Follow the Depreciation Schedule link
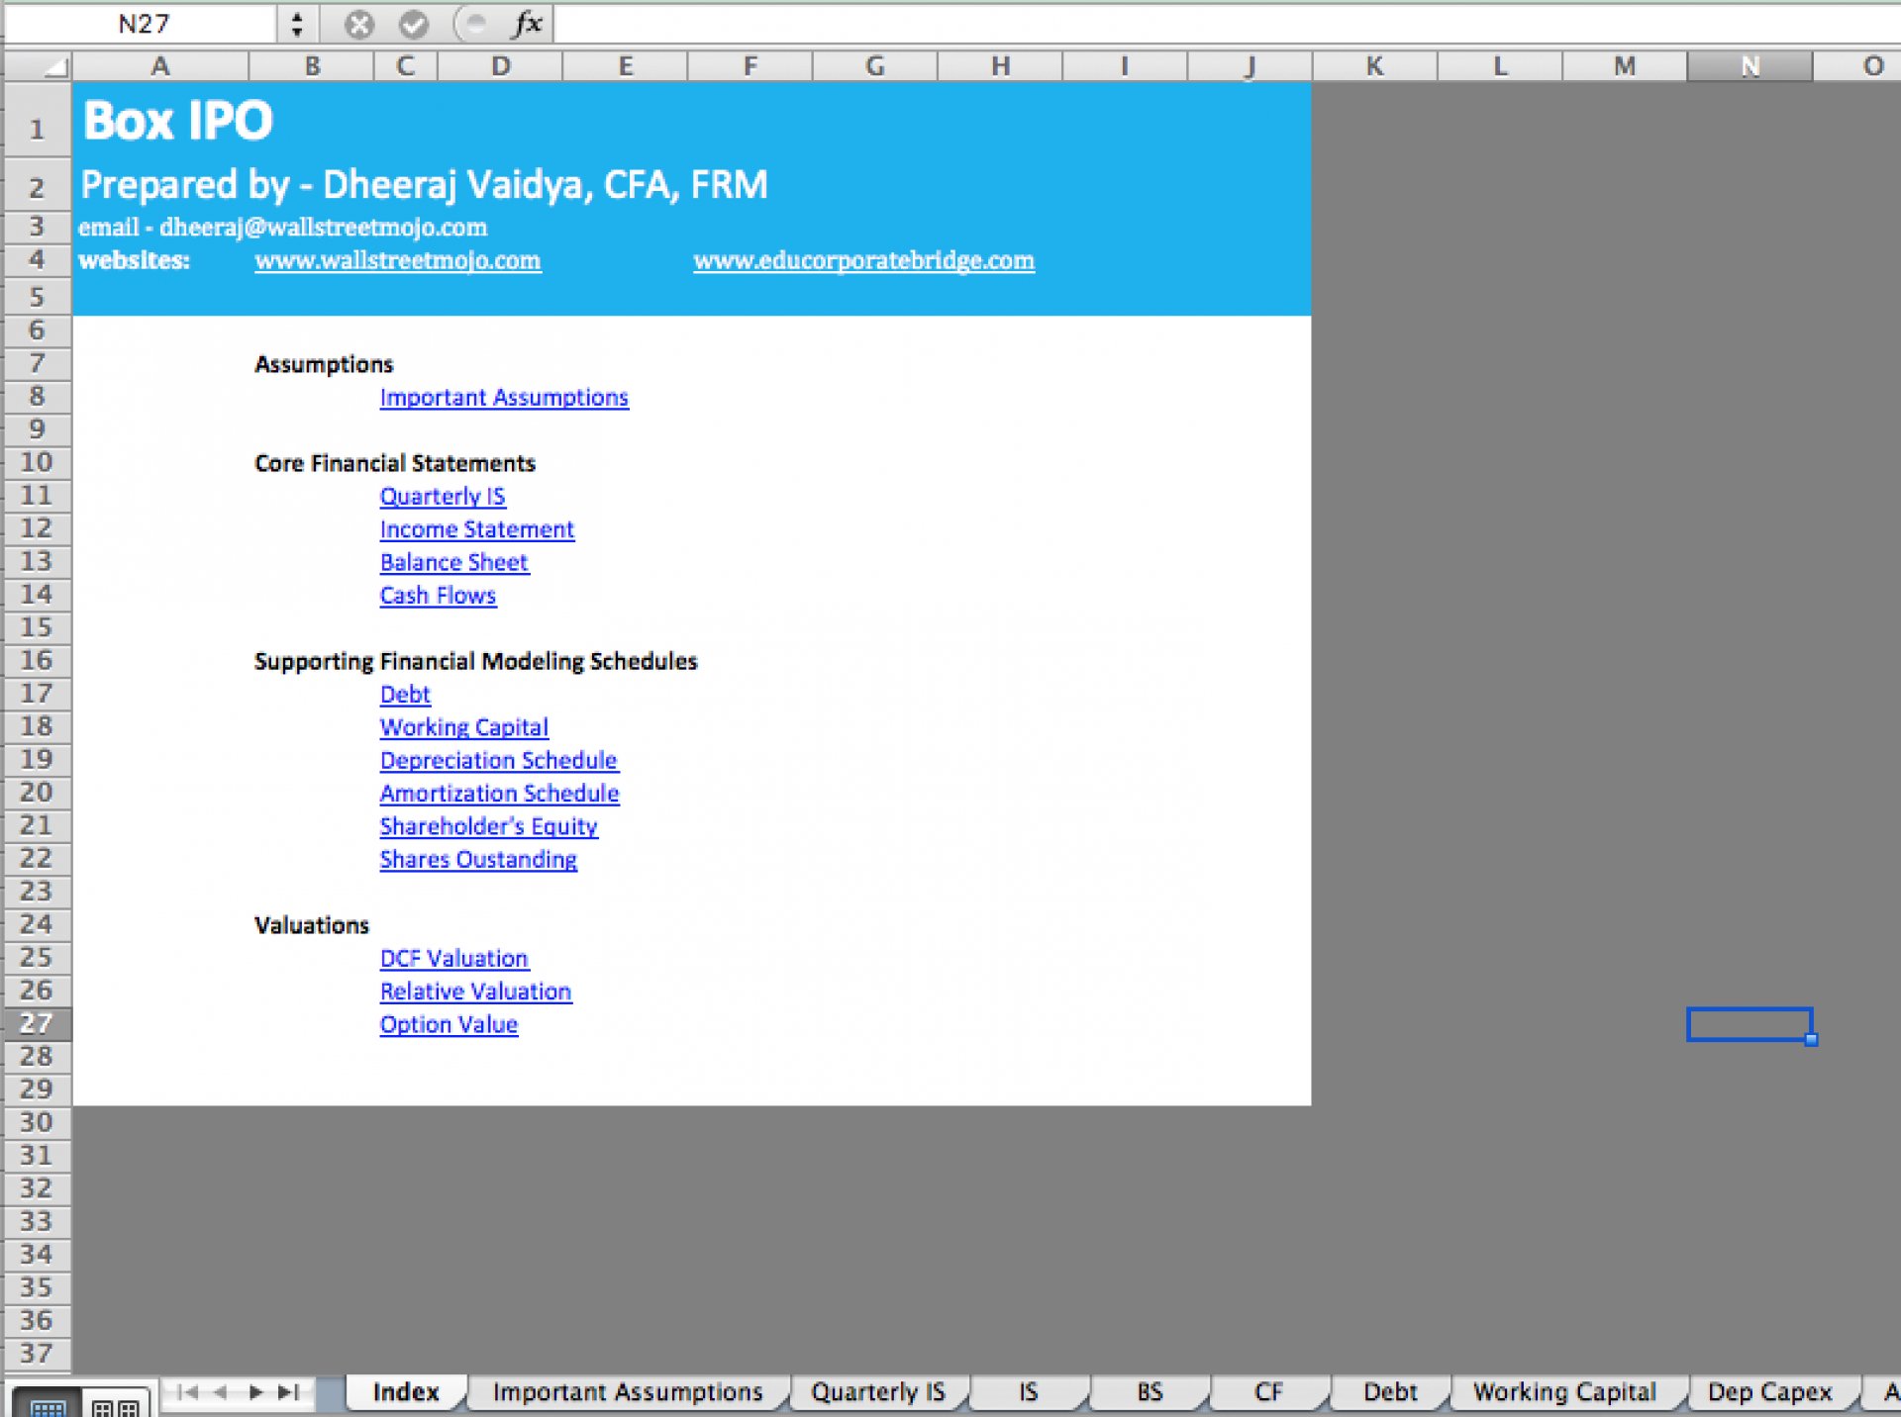This screenshot has height=1417, width=1901. (x=499, y=760)
